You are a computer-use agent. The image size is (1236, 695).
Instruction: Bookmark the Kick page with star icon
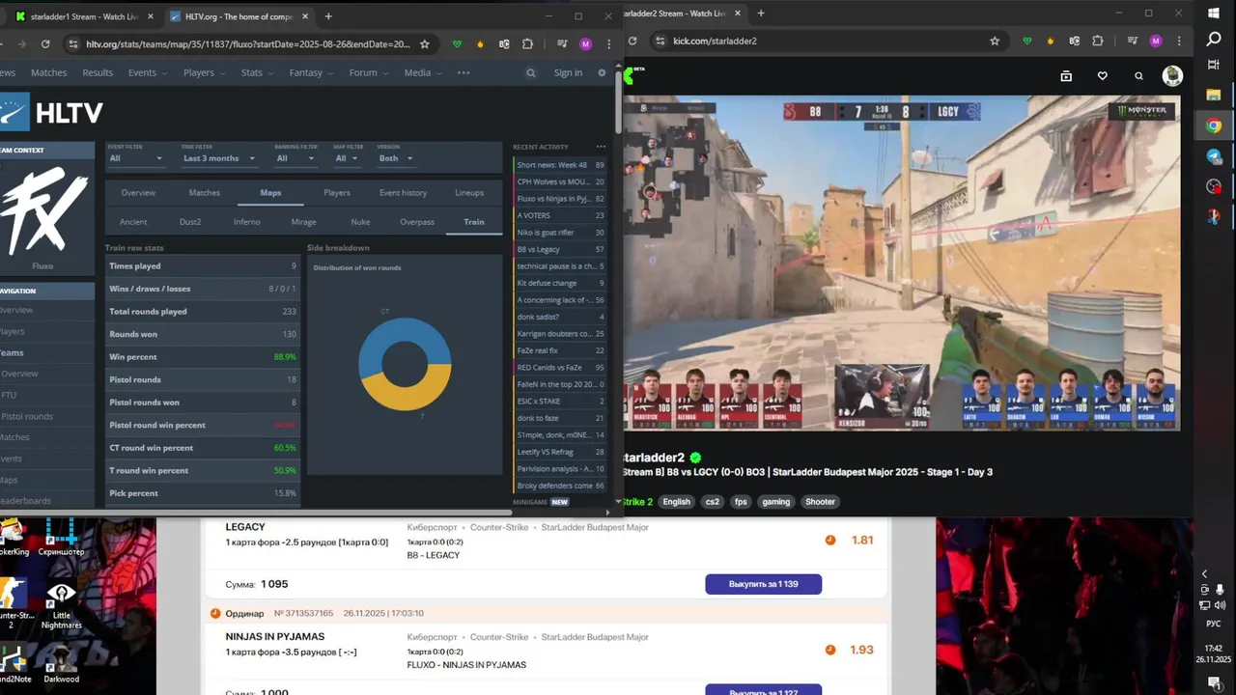(x=995, y=41)
